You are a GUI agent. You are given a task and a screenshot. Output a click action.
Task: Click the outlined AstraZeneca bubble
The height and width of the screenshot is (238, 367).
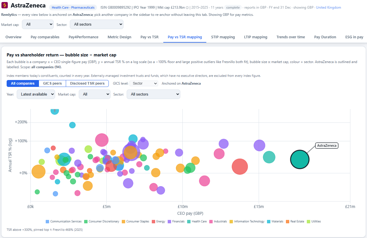(300, 159)
